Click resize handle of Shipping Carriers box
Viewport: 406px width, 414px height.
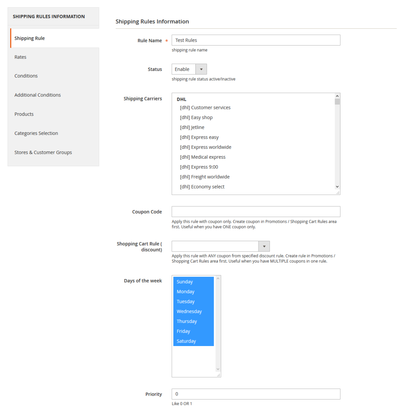click(338, 193)
